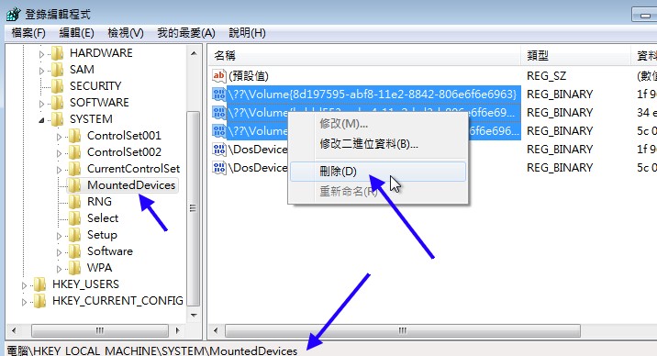Click the tree pane horizontal scrollbar thumb
Image resolution: width=657 pixels, height=356 pixels.
(100, 331)
